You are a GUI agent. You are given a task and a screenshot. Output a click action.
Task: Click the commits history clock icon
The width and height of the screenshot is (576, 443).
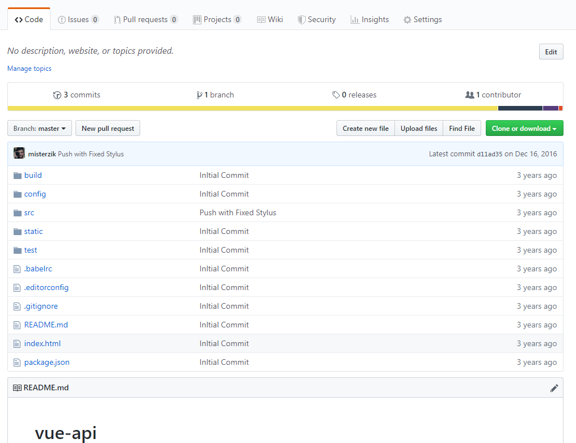[x=57, y=95]
